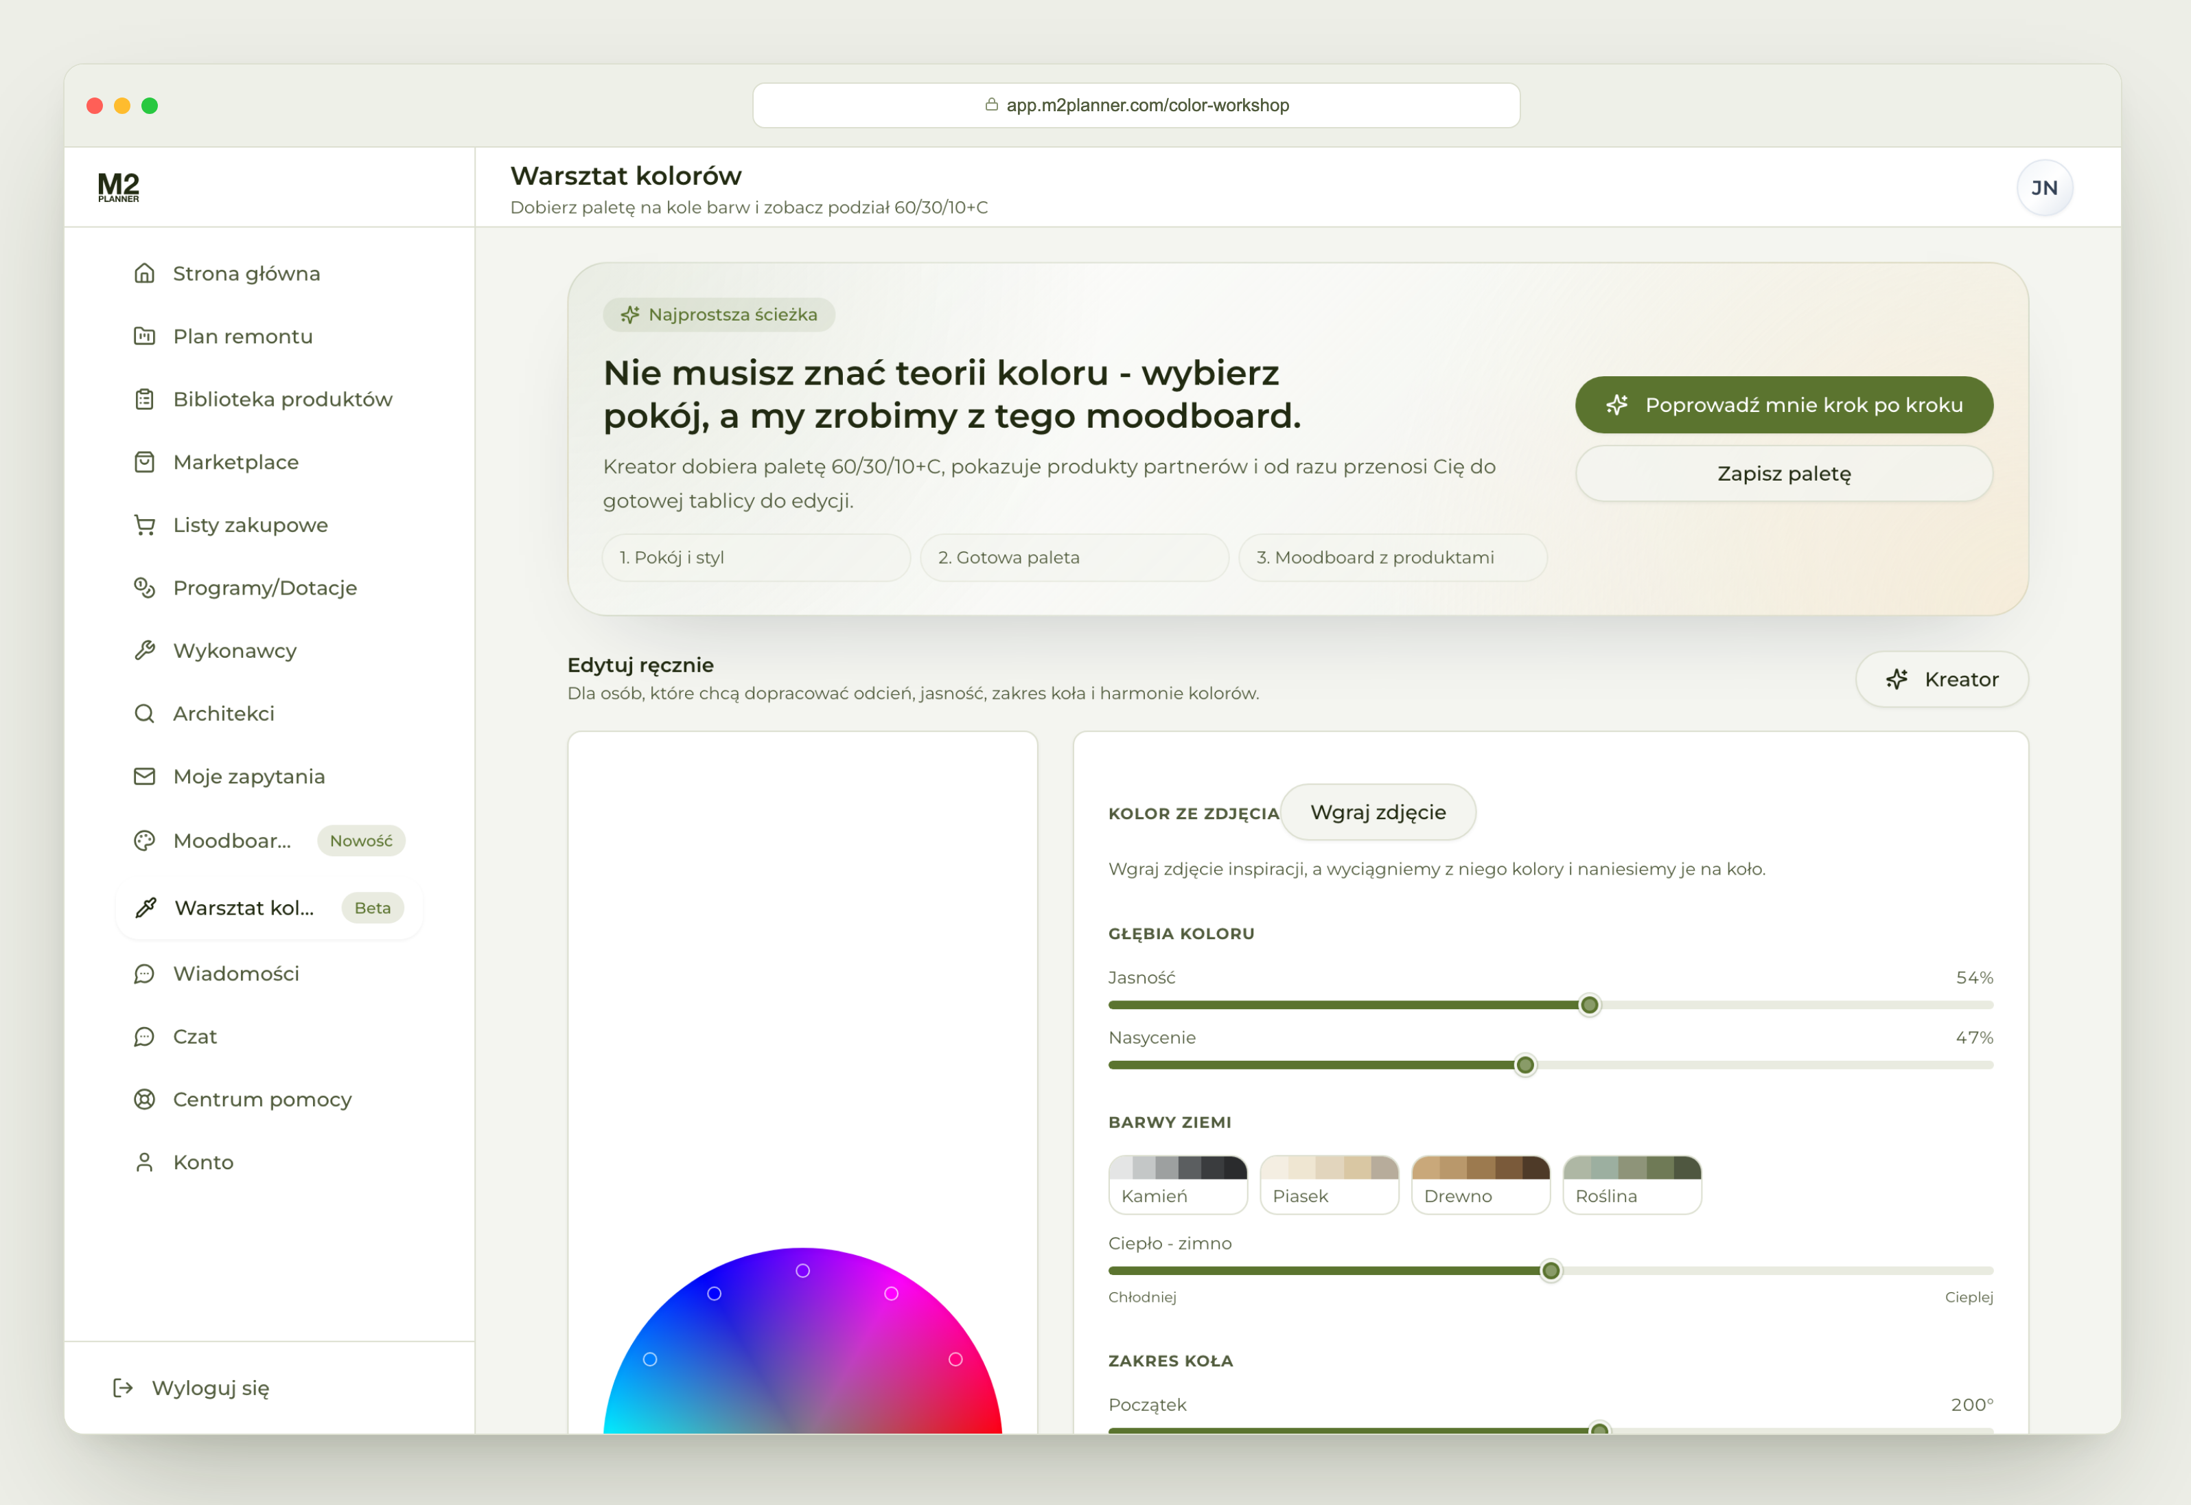Click the Centrum pomocy lifebuoy icon

point(144,1099)
